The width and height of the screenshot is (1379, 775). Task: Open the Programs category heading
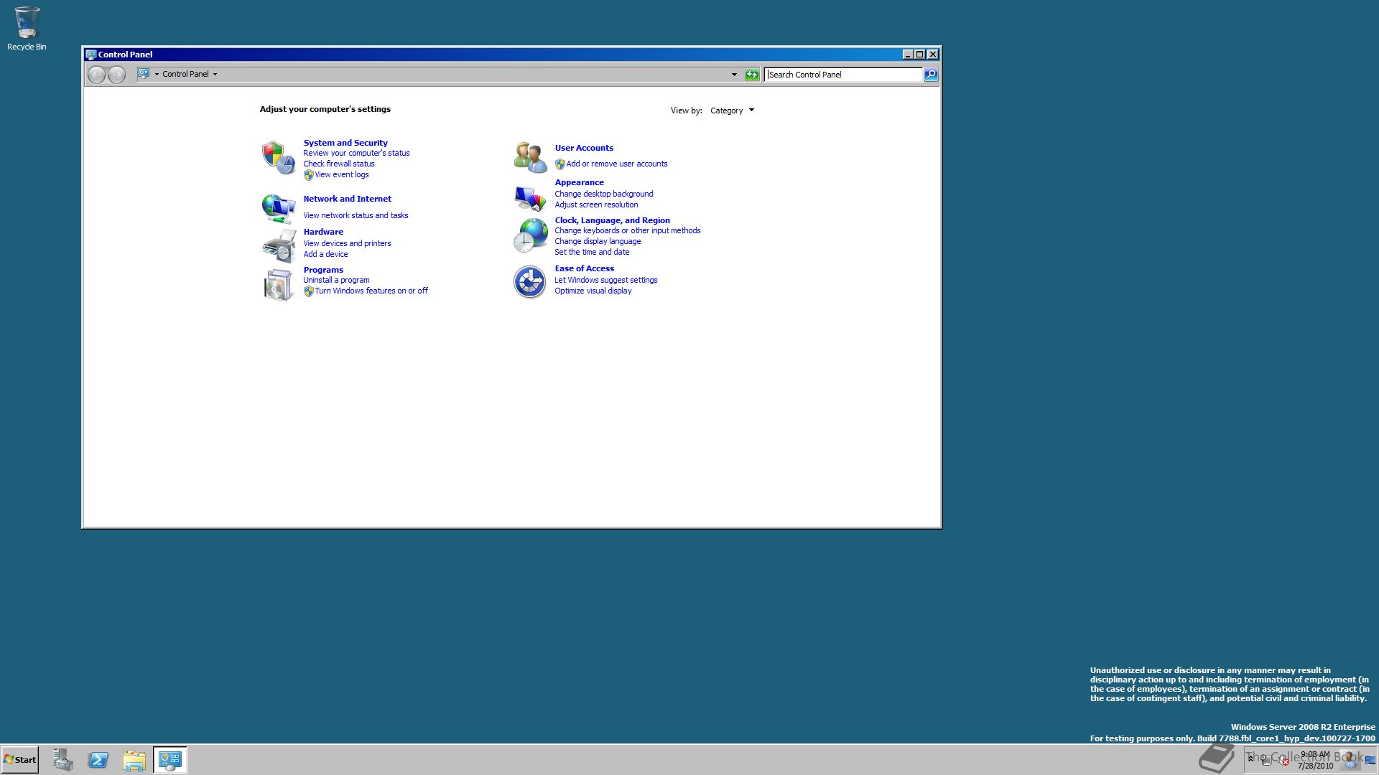[x=323, y=270]
